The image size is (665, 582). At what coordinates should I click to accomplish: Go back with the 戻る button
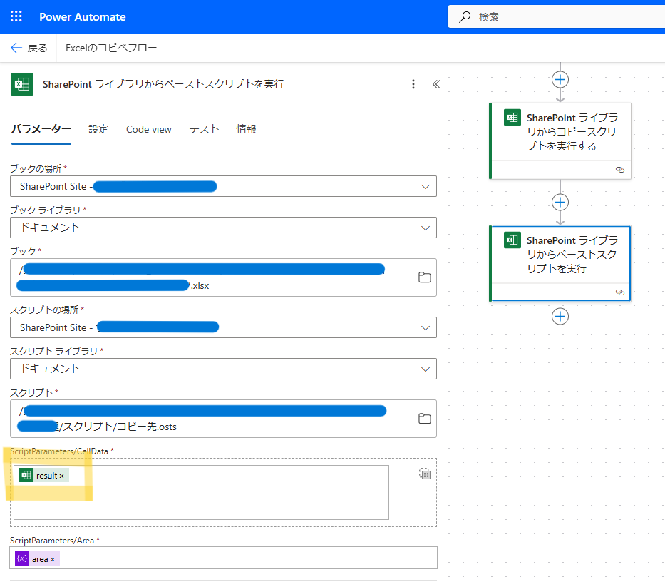click(x=29, y=48)
